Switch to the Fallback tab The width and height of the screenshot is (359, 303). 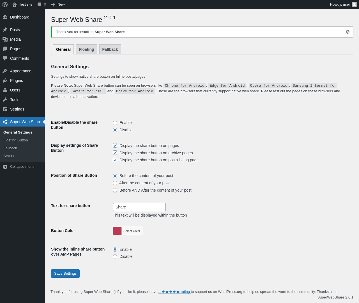tap(110, 49)
